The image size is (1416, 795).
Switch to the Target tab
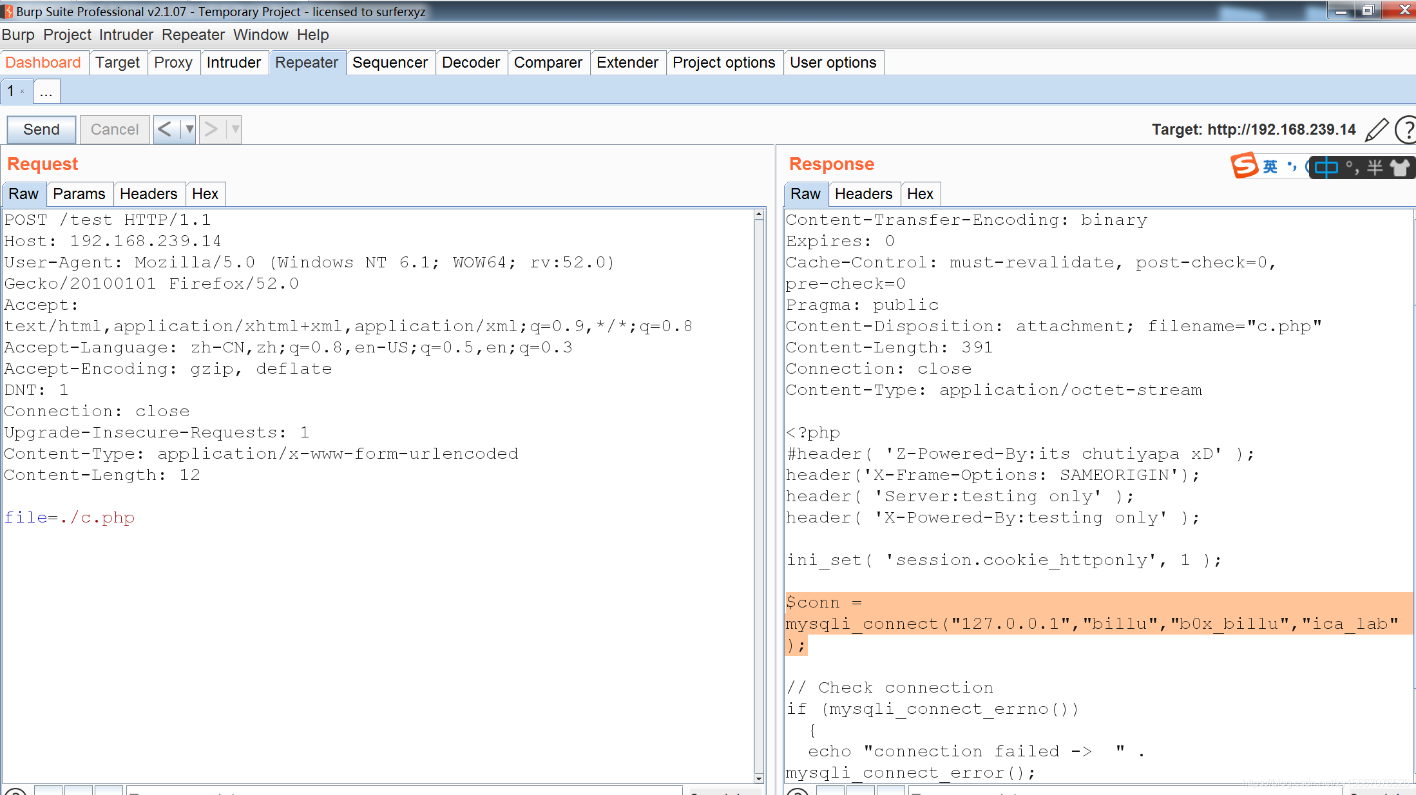(x=117, y=62)
